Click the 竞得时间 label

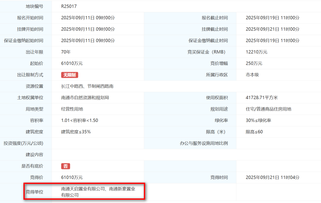tap(219, 177)
